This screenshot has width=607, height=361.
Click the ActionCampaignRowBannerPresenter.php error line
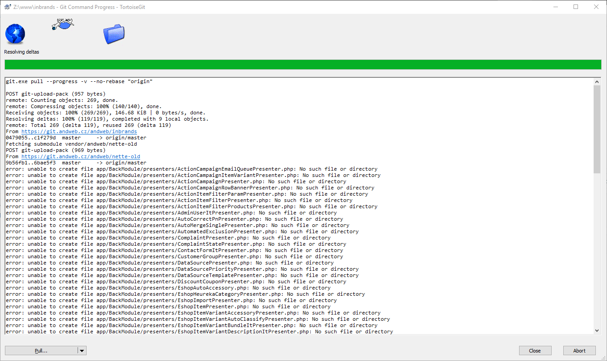(x=190, y=188)
